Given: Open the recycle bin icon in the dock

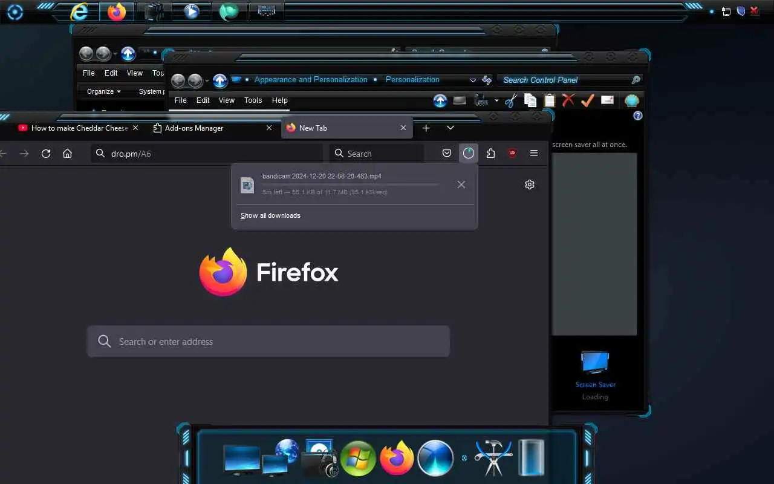Looking at the screenshot, I should coord(532,458).
